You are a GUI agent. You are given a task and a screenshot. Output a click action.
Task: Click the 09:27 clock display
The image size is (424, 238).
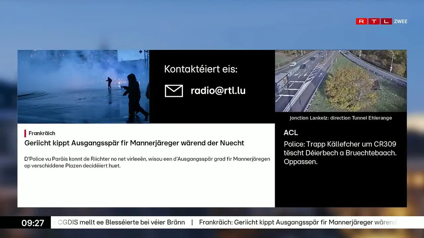[33, 223]
